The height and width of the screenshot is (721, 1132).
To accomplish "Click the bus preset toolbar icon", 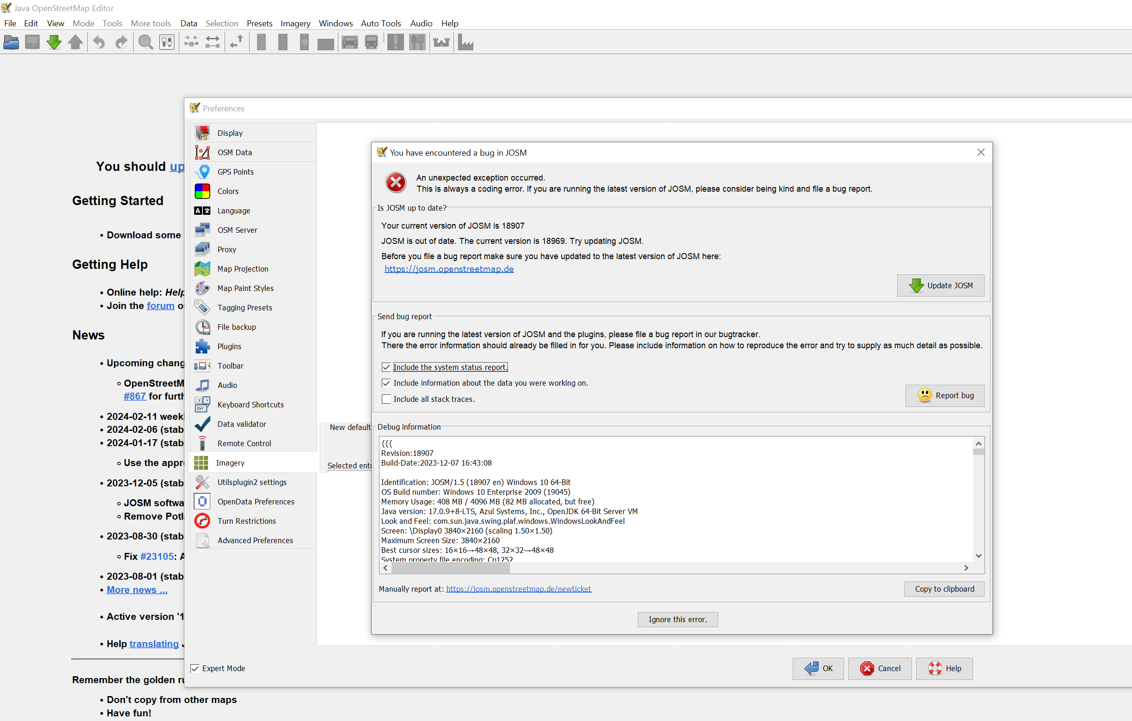I will click(x=371, y=42).
